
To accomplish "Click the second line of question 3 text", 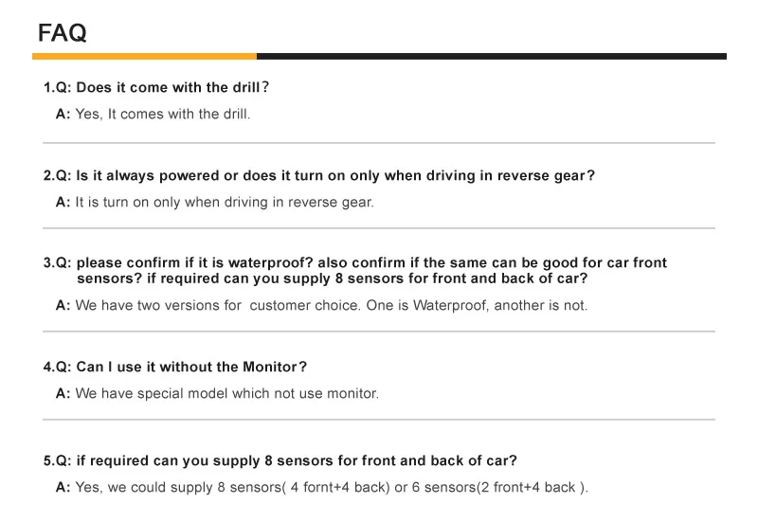I will pyautogui.click(x=332, y=278).
